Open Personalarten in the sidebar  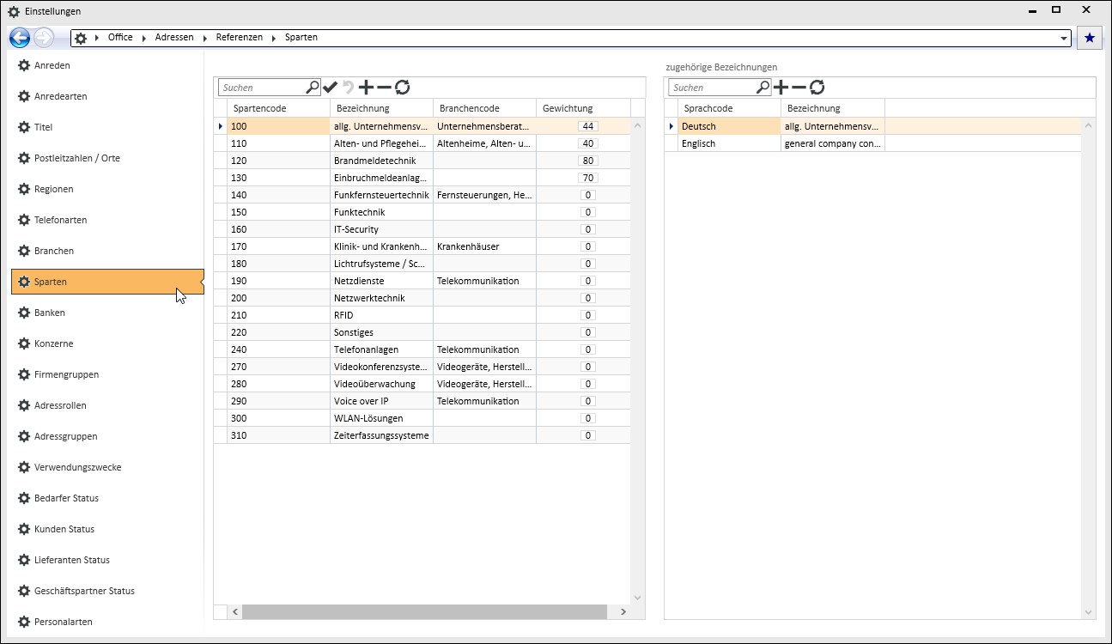107,622
